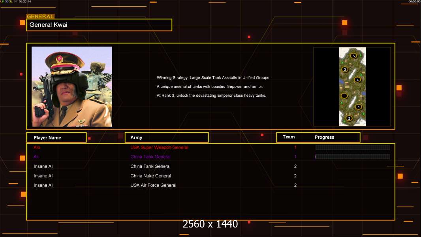The width and height of the screenshot is (421, 237).
Task: Click the Team column header
Action: coord(289,137)
